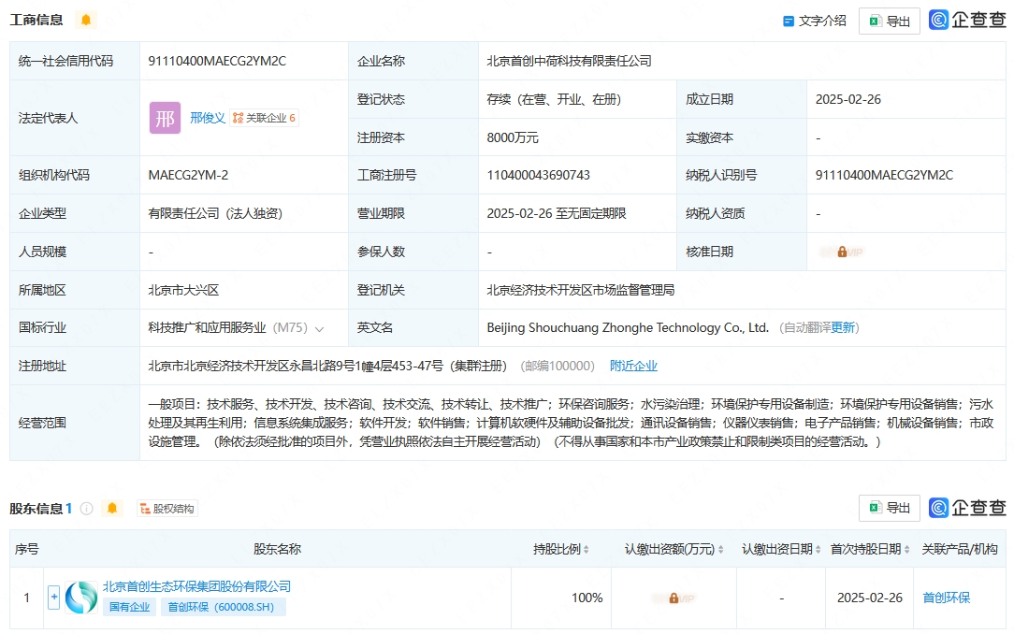1014x634 pixels.
Task: Open 首创环保 link in 关联产品/机构 column
Action: coord(946,598)
